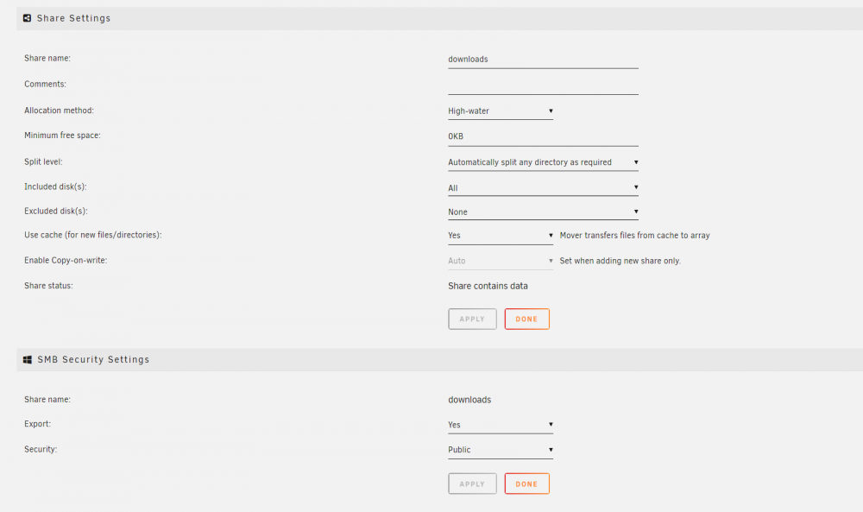
Task: Click the Share Settings header icon
Action: pos(27,18)
